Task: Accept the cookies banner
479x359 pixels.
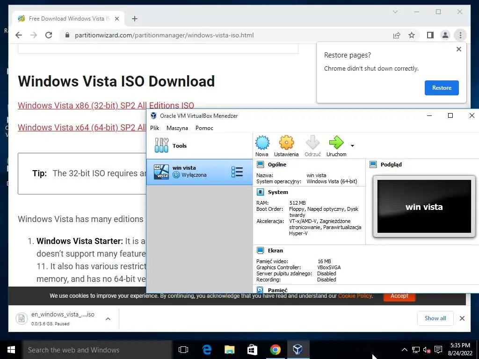Action: tap(399, 296)
